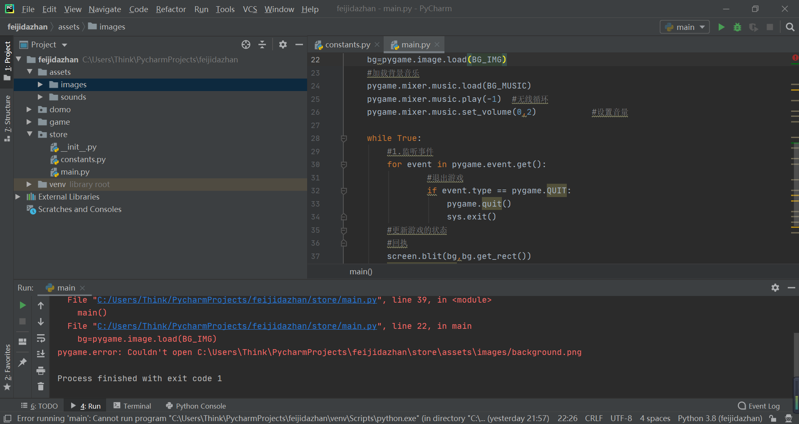Expand the images folder

click(40, 84)
